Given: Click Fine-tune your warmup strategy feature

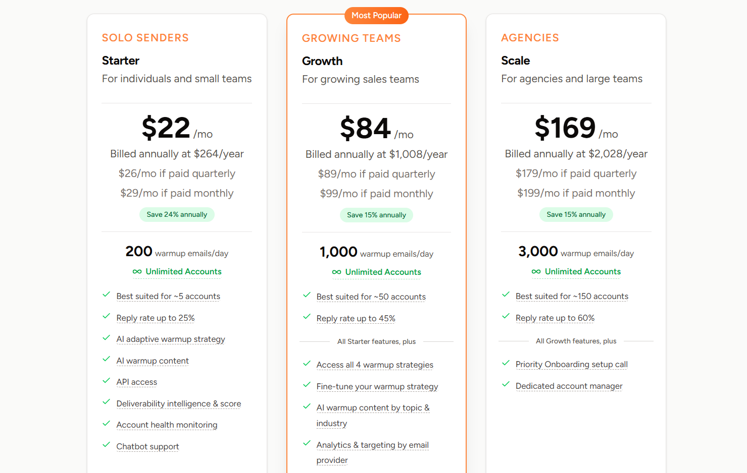Looking at the screenshot, I should pos(377,387).
